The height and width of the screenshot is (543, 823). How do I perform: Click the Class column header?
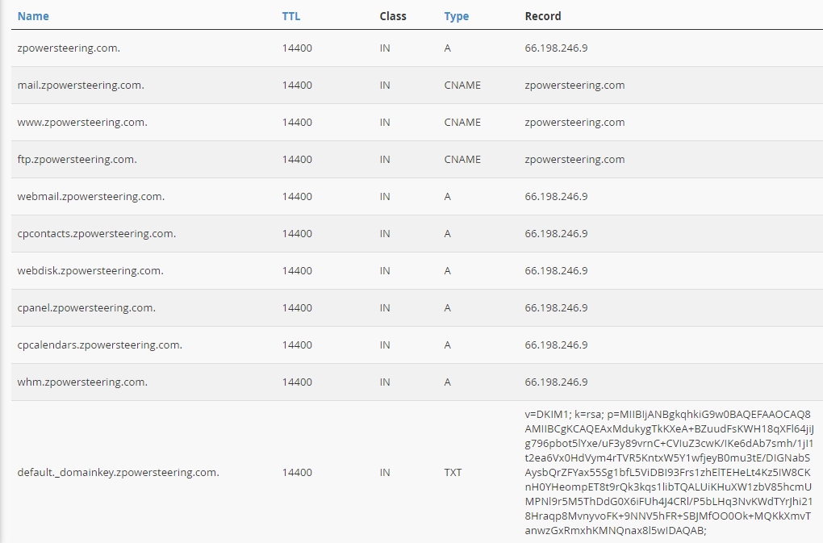tap(393, 16)
